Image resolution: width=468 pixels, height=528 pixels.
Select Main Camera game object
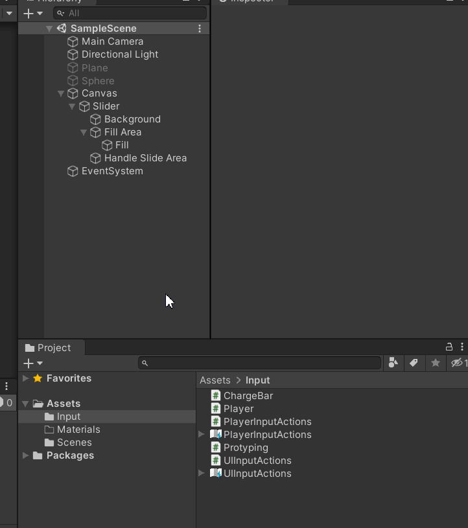pyautogui.click(x=112, y=41)
